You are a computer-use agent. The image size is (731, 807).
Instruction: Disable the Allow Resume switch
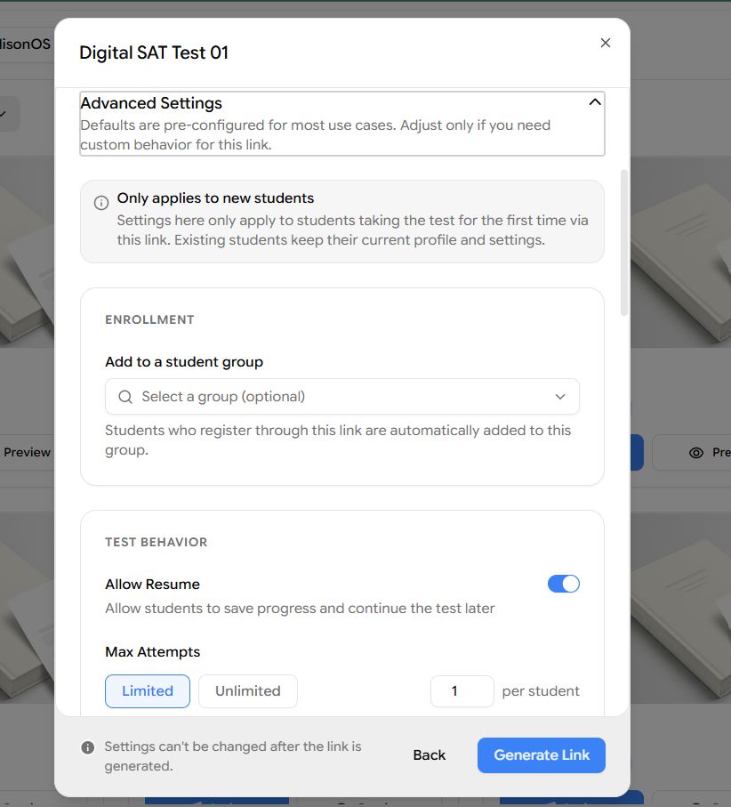coord(563,584)
